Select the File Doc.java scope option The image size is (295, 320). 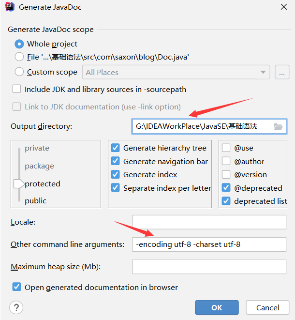19,57
